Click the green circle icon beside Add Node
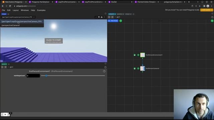The width and height of the screenshot is (214, 120). coord(121,21)
